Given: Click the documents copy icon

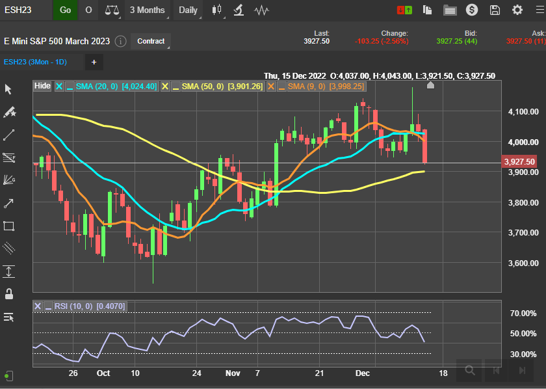Looking at the screenshot, I should point(427,10).
